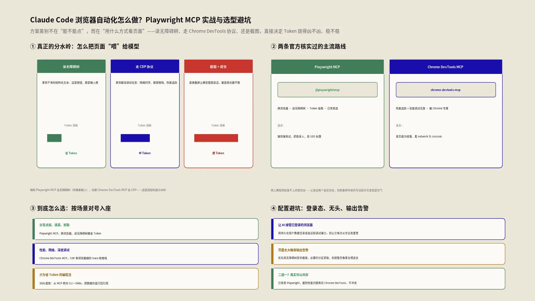Click description Playwright MCP,跨浏览器、读无障碍树最省 Token
The width and height of the screenshot is (535, 301).
(70, 233)
